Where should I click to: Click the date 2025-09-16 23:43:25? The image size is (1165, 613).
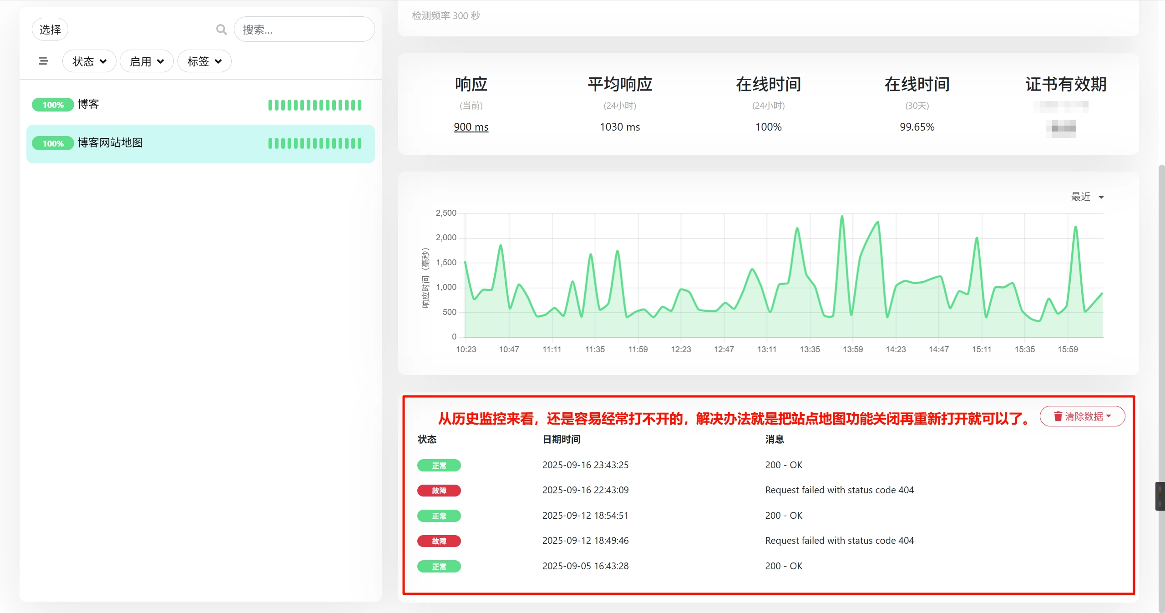coord(585,465)
